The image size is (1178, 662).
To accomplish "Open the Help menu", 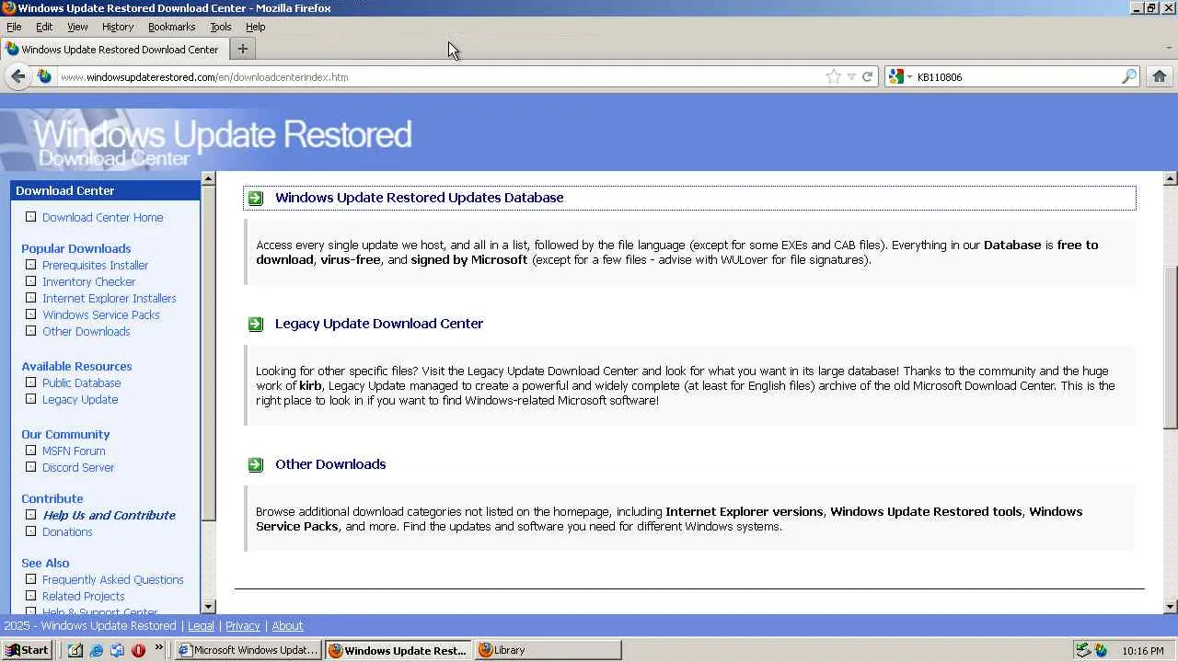I will pos(255,28).
